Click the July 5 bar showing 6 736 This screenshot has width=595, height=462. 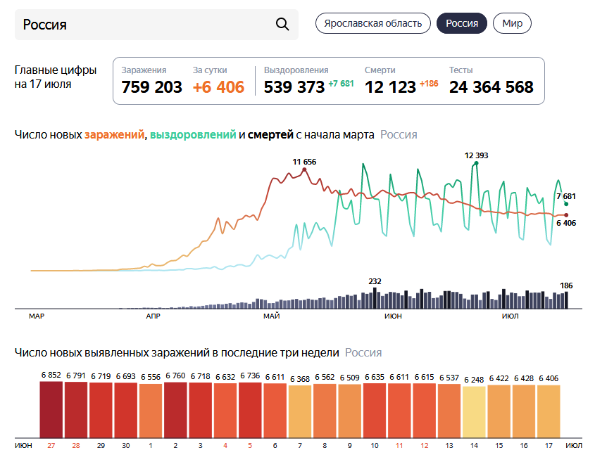(x=250, y=411)
